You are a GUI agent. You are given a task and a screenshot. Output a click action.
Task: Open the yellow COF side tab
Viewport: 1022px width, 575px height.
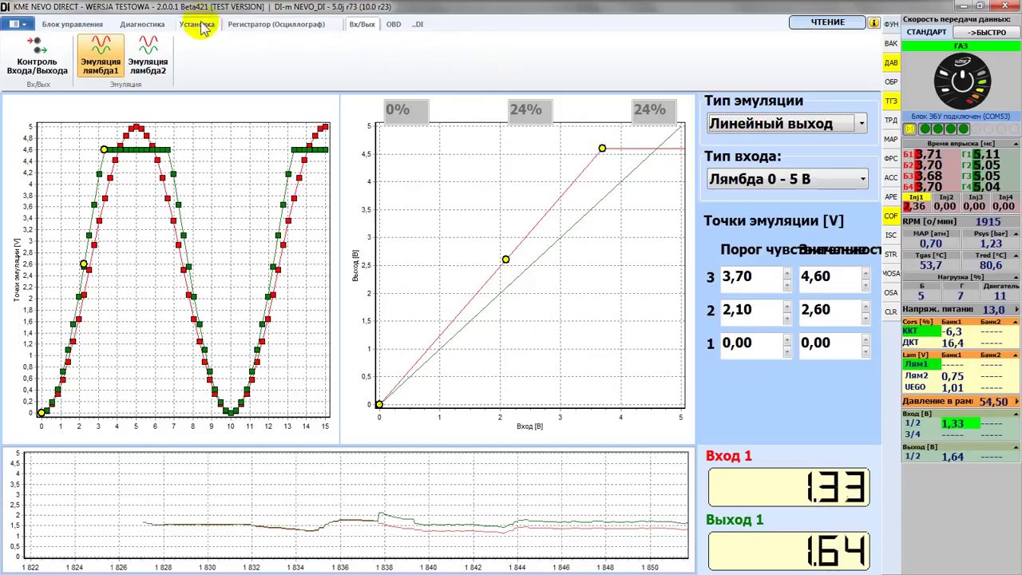click(x=891, y=216)
